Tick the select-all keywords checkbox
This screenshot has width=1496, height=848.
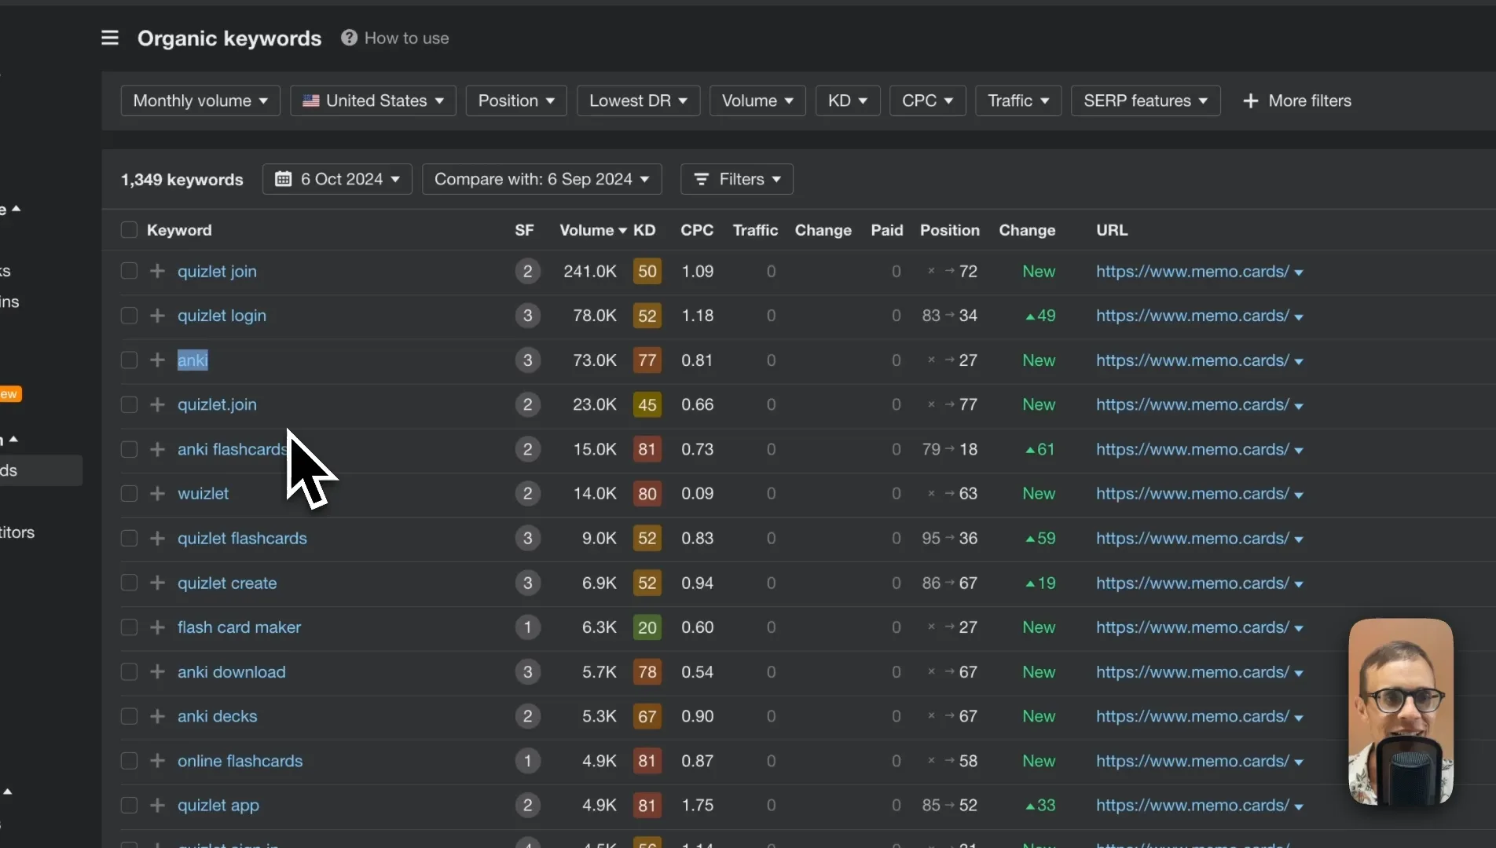coord(129,230)
